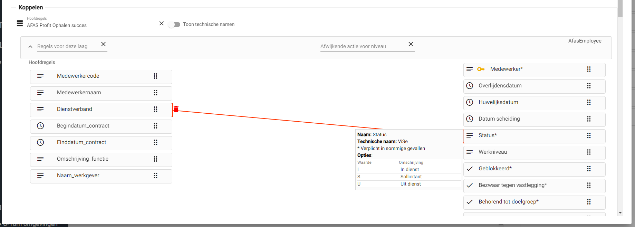Click the vertical scrollbar down arrow
635x227 pixels.
tap(620, 213)
